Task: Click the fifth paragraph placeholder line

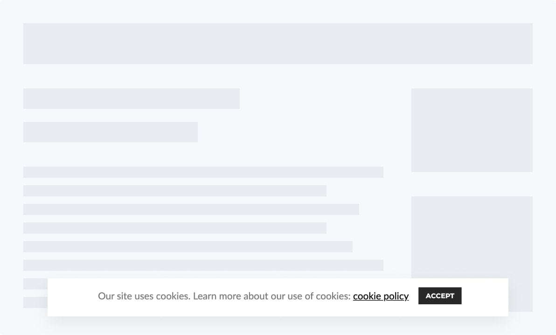Action: click(x=188, y=247)
